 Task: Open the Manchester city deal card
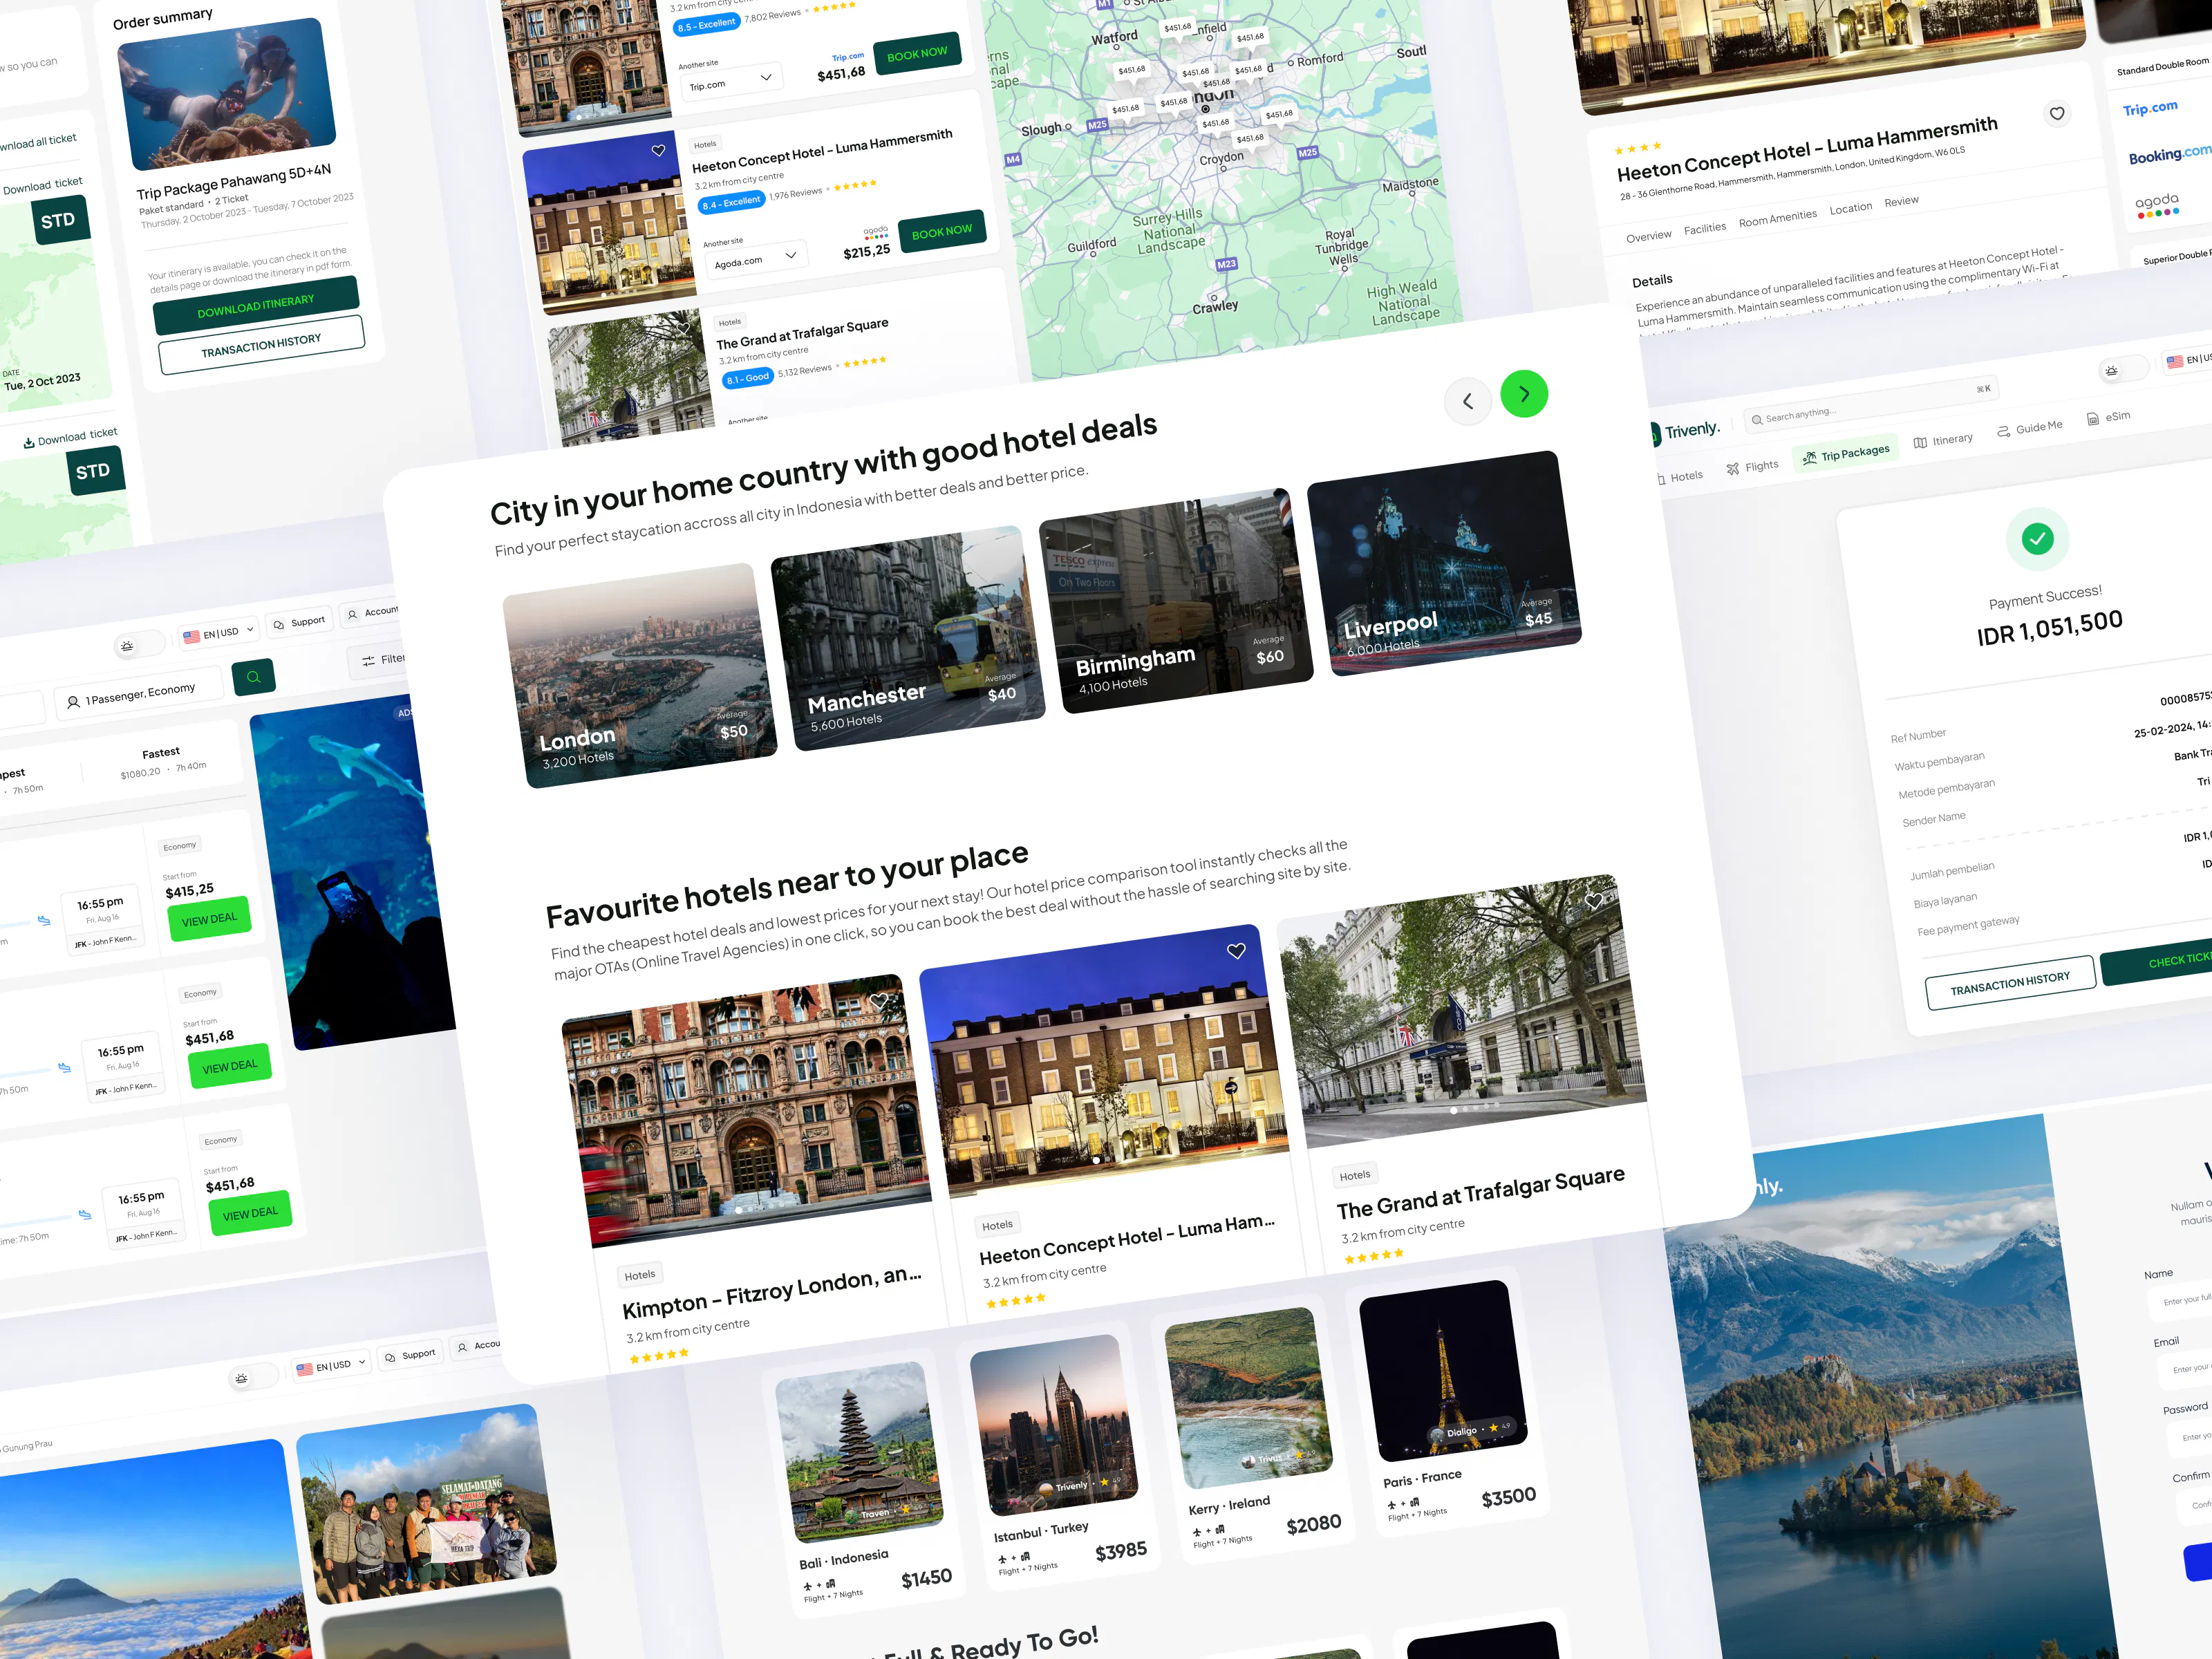(908, 638)
